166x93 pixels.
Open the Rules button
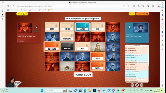[x=132, y=14]
